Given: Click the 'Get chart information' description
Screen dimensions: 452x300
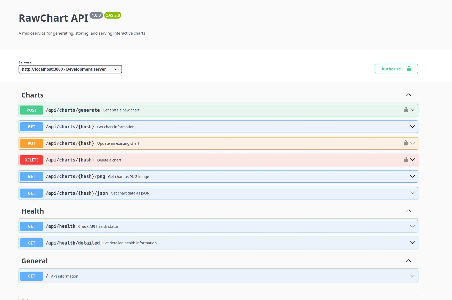Looking at the screenshot, I should point(116,127).
